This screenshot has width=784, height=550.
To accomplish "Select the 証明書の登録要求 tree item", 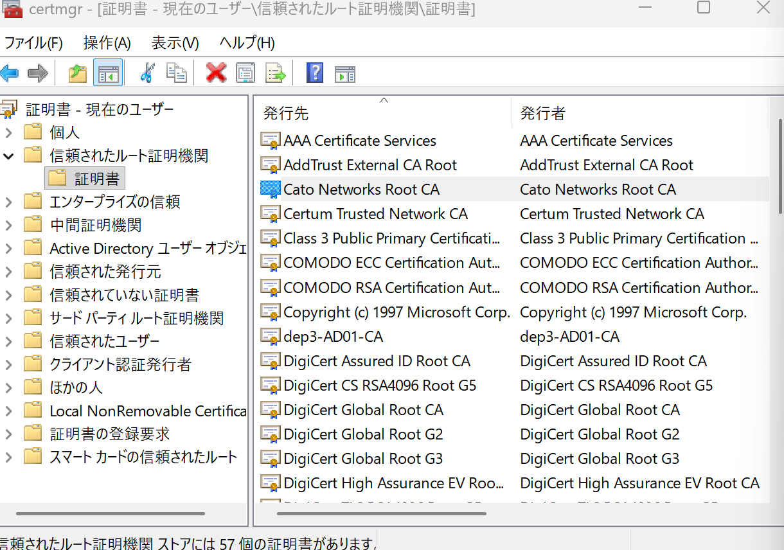I will [x=109, y=434].
